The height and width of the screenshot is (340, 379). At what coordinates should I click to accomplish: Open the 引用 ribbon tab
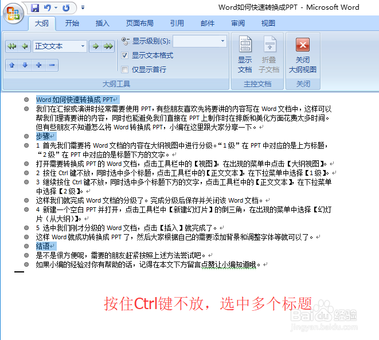[x=177, y=23]
